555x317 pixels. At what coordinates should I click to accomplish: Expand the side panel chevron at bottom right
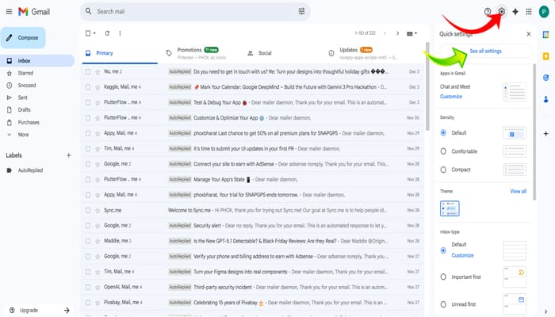coord(545,311)
